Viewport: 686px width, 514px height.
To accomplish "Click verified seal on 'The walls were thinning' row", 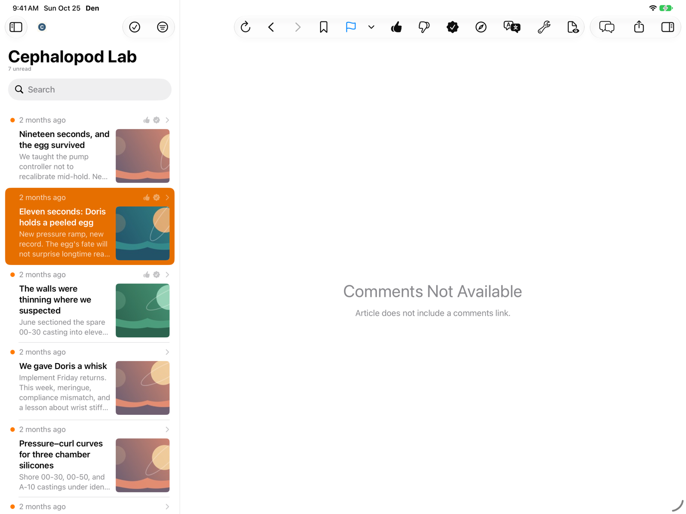I will click(157, 275).
